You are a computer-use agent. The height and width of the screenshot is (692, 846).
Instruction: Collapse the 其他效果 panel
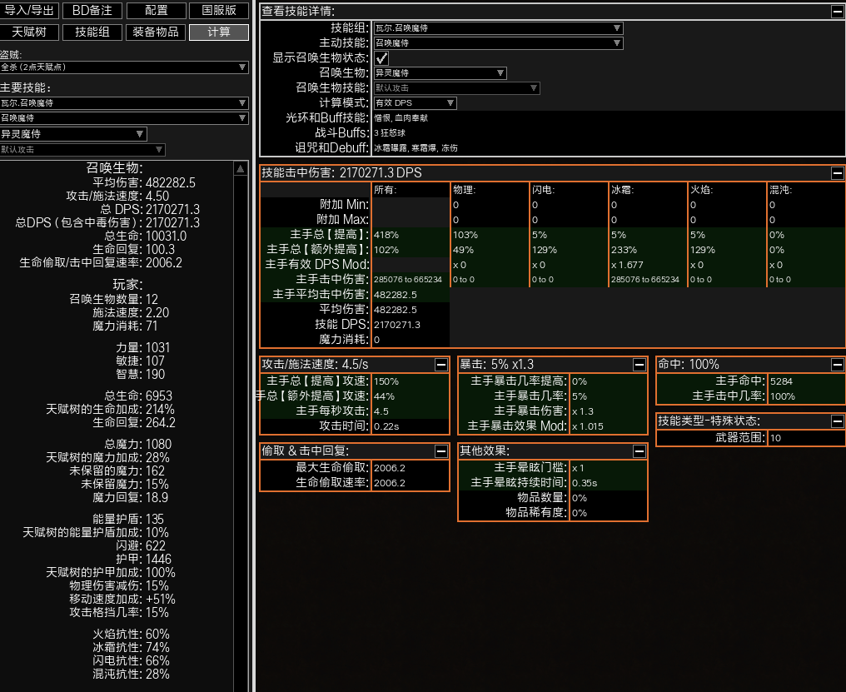(x=639, y=451)
